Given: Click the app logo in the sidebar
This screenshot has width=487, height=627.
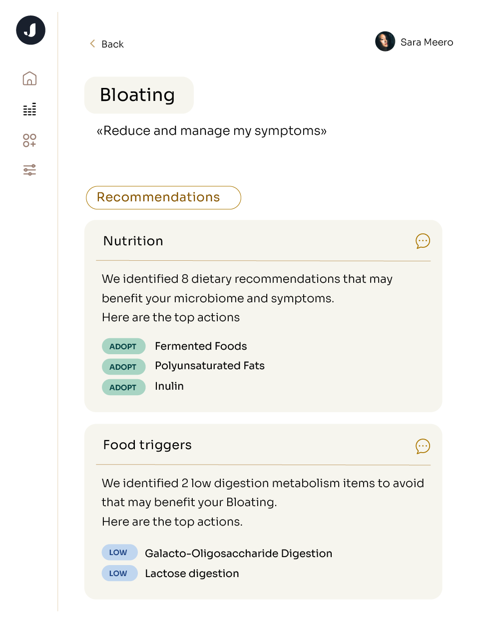Looking at the screenshot, I should [30, 30].
